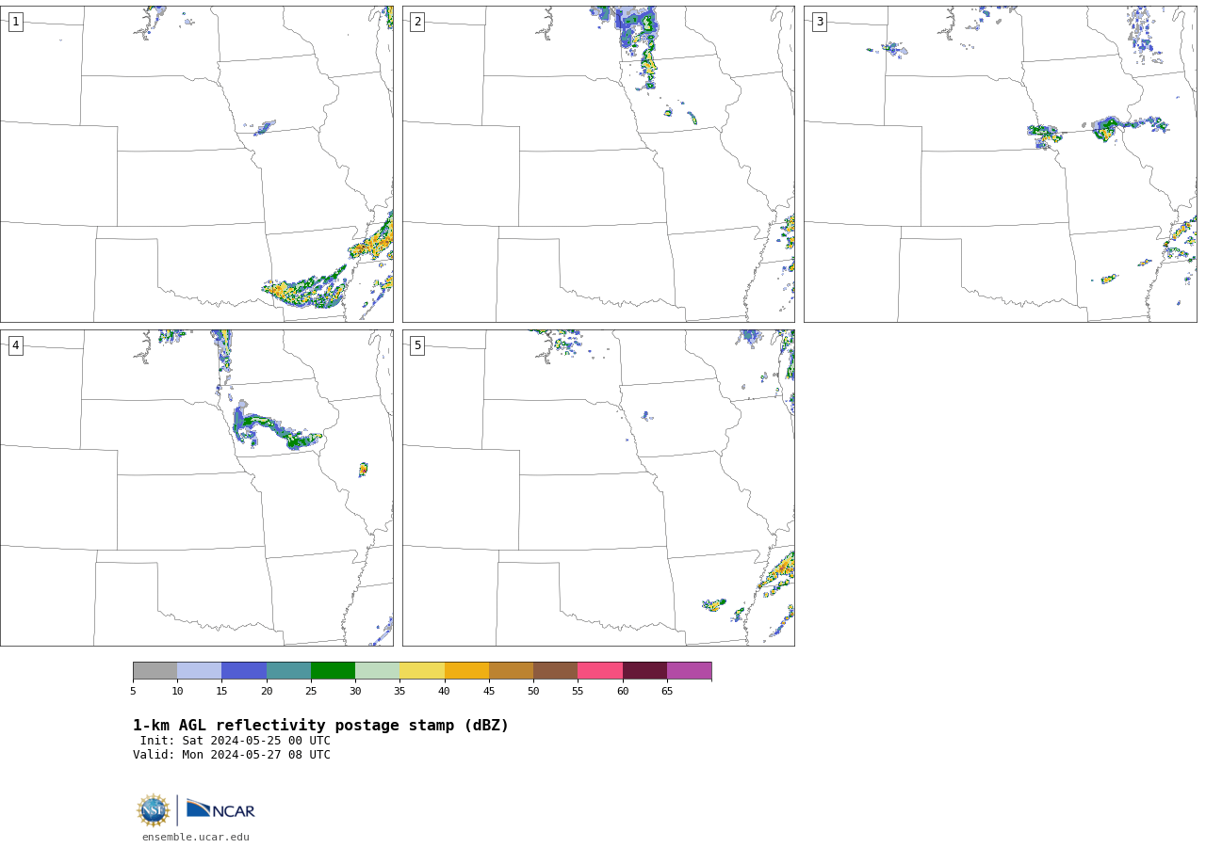This screenshot has width=1206, height=848.
Task: Click the pale green 30-35 dBZ swatch
Action: point(377,671)
